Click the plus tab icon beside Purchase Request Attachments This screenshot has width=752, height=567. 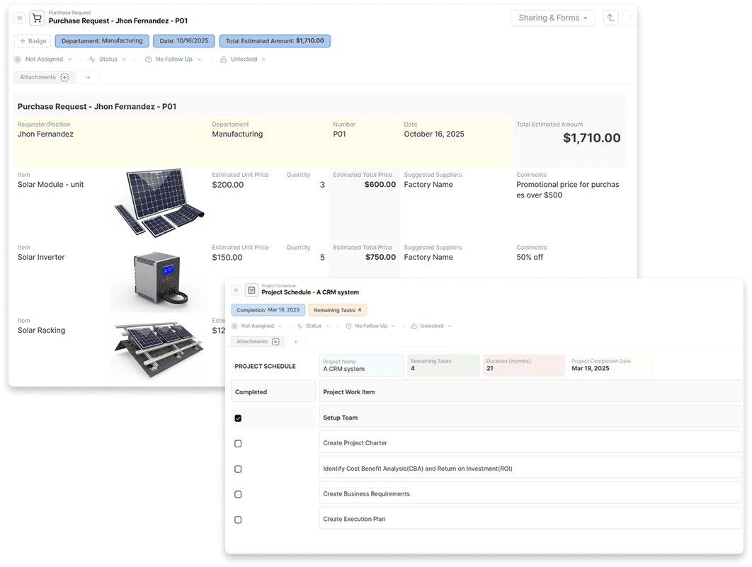click(89, 77)
